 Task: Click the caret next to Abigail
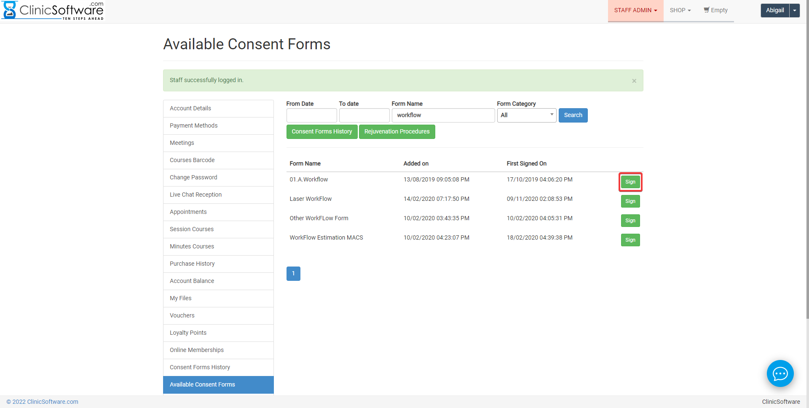pos(795,11)
